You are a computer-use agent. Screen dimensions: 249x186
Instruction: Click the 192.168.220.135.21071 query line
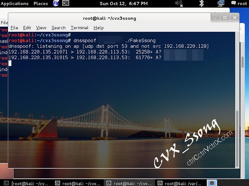click(x=85, y=52)
